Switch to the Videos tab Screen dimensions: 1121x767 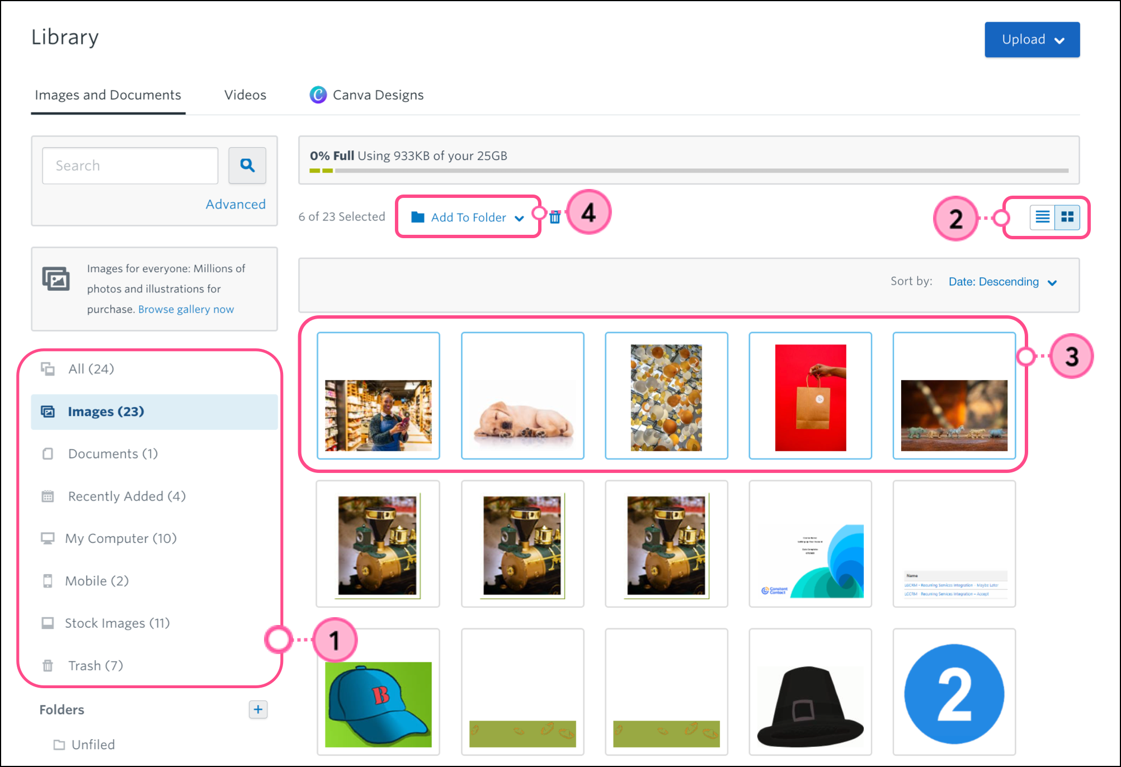pos(245,95)
